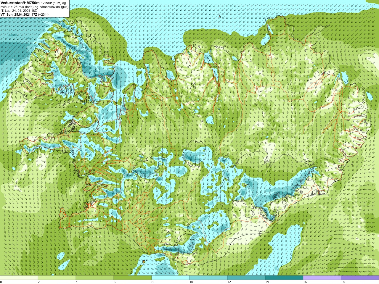The width and height of the screenshot is (379, 284).
Task: Click the "VT: Sun. 25.04.2021 17Z" valid time
Action: [19, 14]
